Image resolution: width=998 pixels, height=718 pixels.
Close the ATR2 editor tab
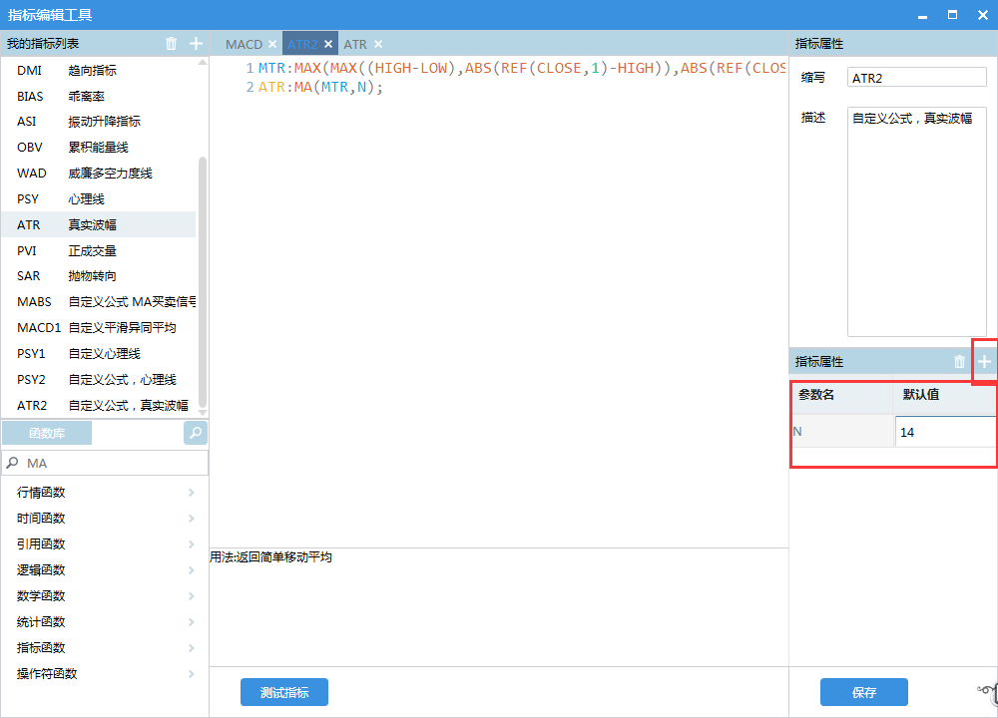[328, 45]
